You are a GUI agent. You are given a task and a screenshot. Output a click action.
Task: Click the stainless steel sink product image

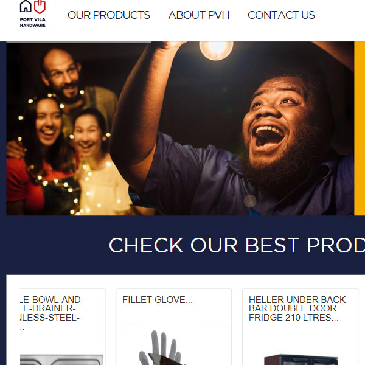[61, 360]
